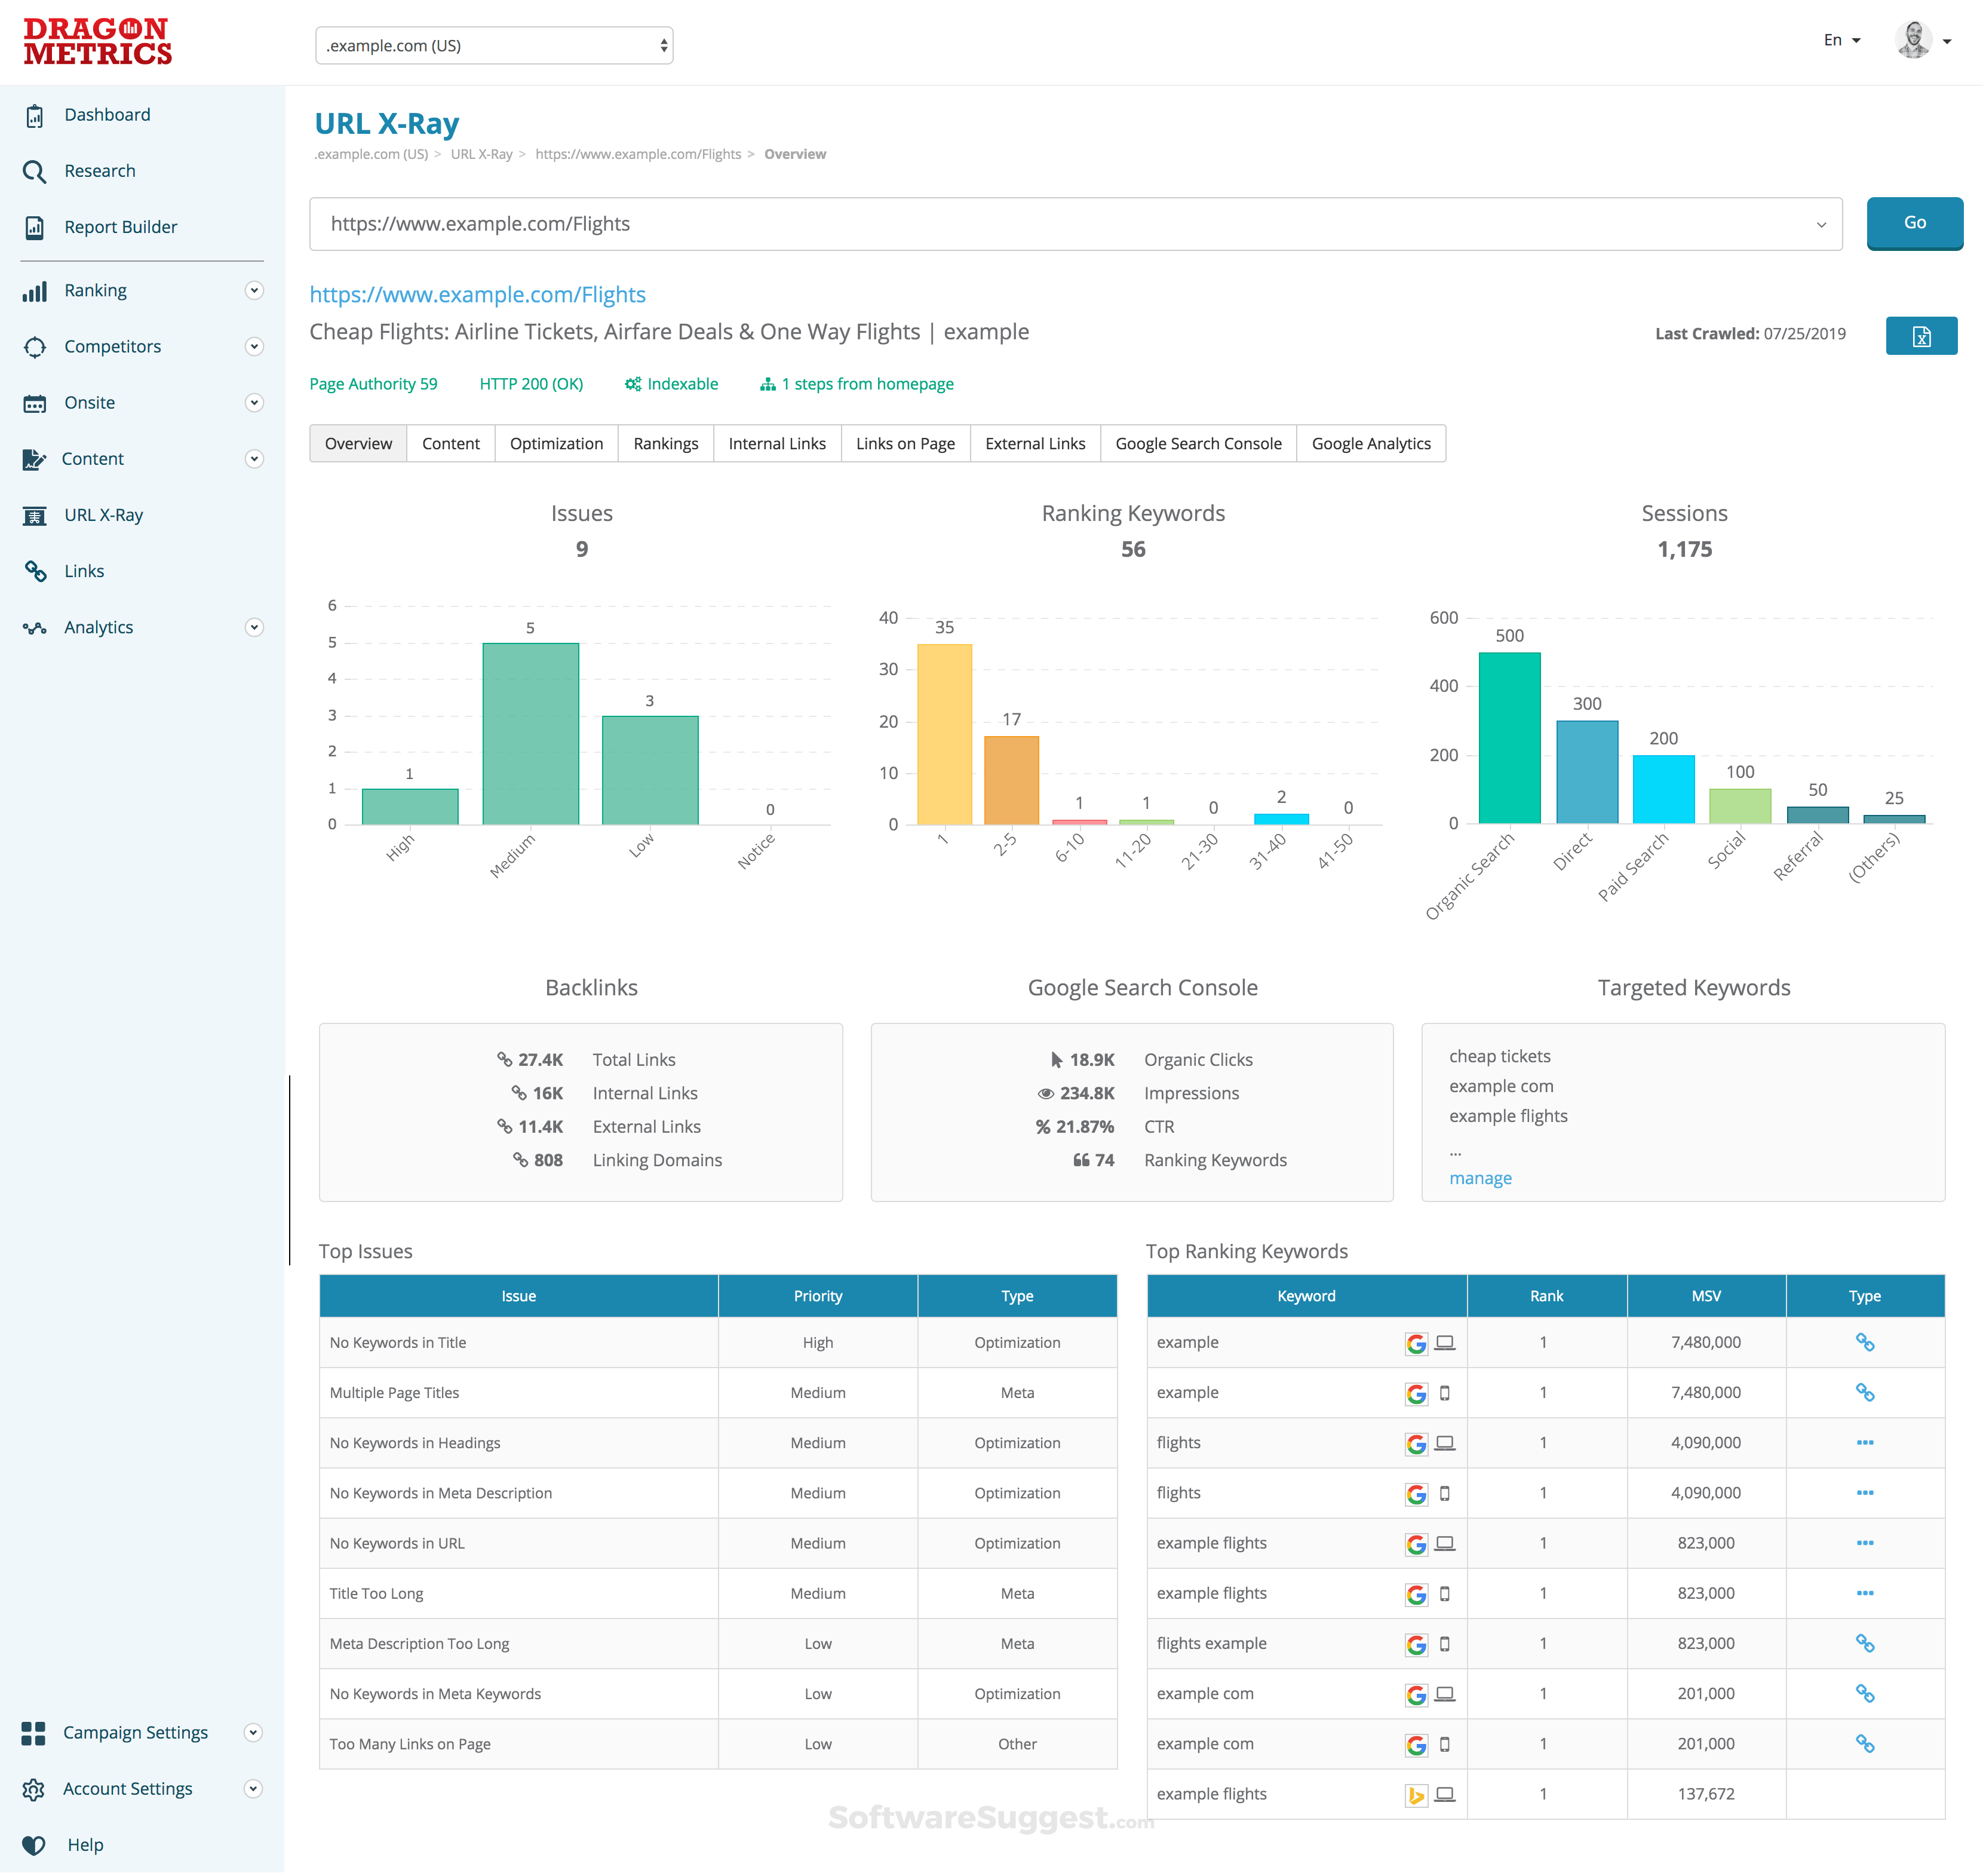Click the Report Builder icon
The height and width of the screenshot is (1876, 1983).
point(35,228)
